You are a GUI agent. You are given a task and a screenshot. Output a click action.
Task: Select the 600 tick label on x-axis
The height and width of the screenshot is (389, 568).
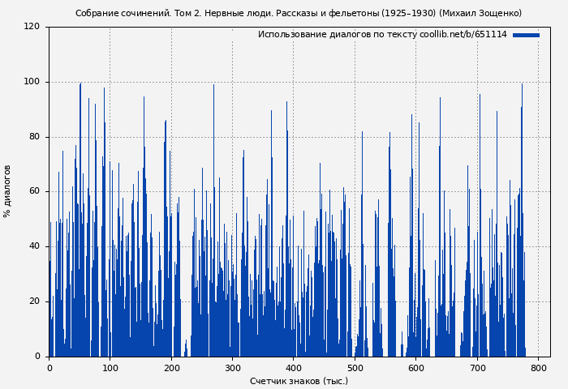(x=416, y=367)
